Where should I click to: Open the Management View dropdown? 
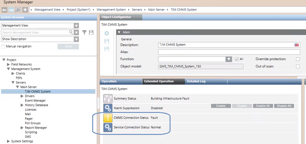point(76,26)
